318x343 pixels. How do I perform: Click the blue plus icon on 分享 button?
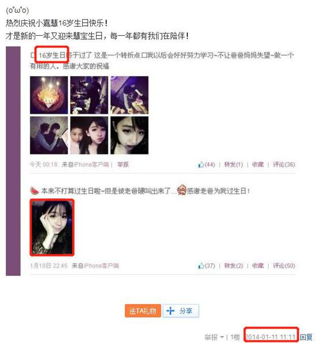click(171, 311)
